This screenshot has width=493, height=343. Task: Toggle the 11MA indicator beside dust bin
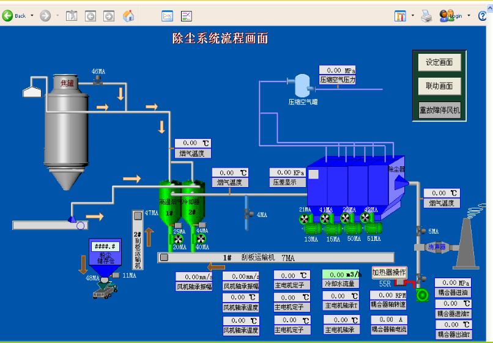click(x=116, y=275)
